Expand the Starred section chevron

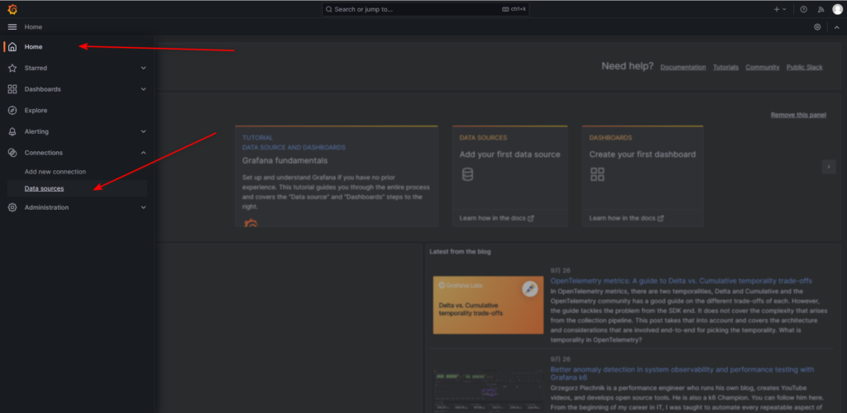143,68
